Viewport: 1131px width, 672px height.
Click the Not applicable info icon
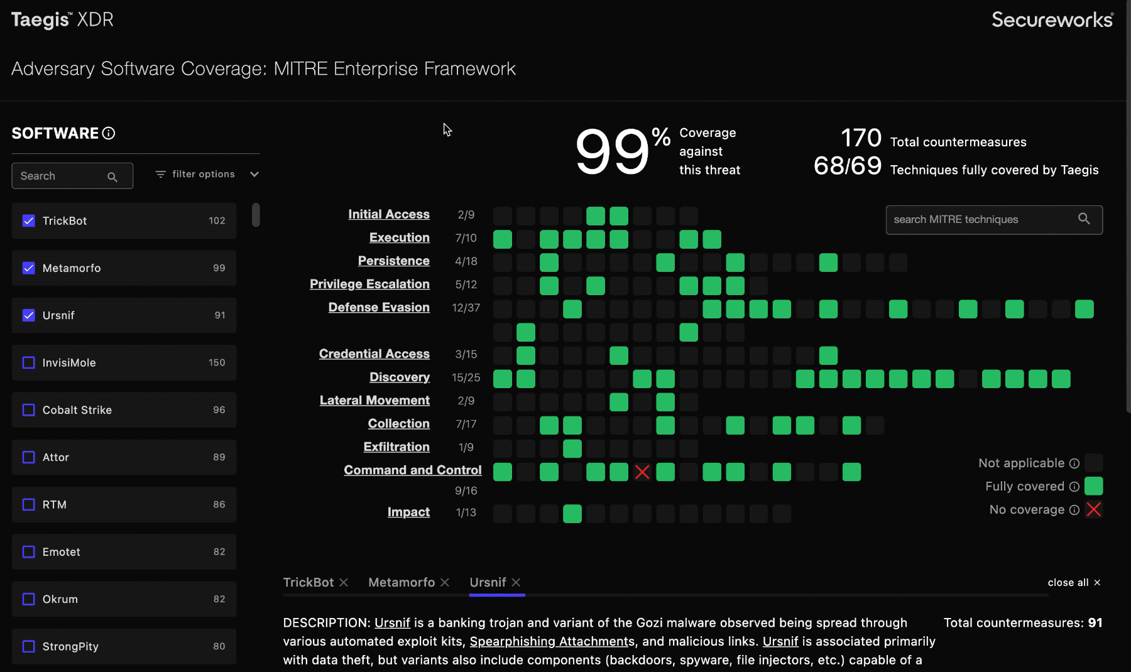[x=1074, y=463]
